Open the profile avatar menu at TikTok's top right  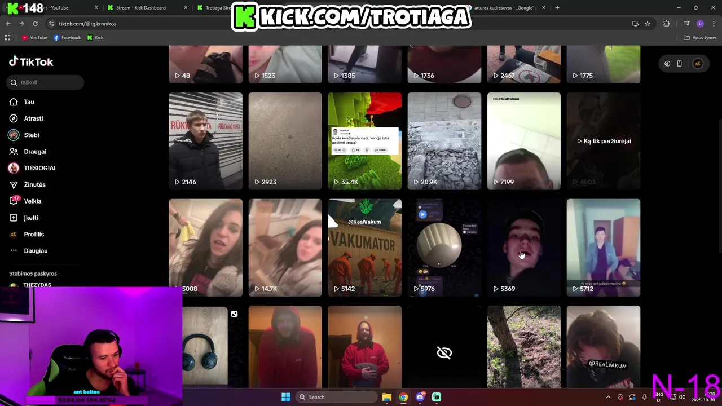point(698,64)
